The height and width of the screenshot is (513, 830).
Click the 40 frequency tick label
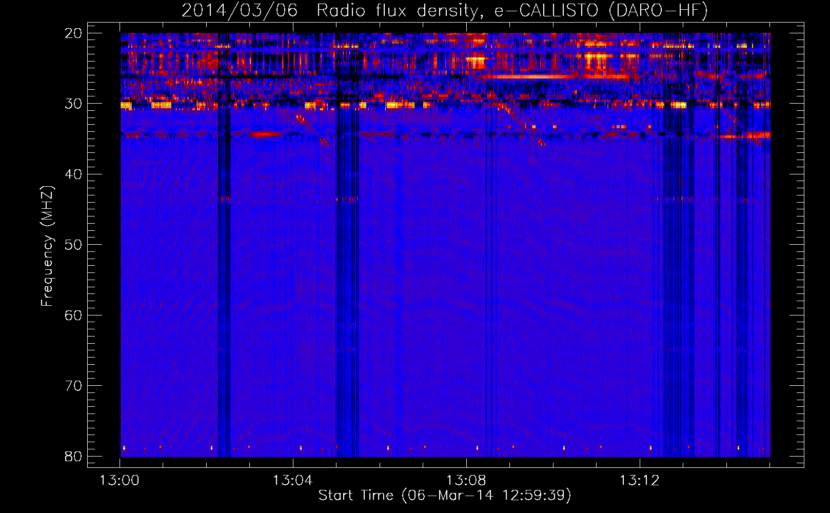click(x=74, y=174)
